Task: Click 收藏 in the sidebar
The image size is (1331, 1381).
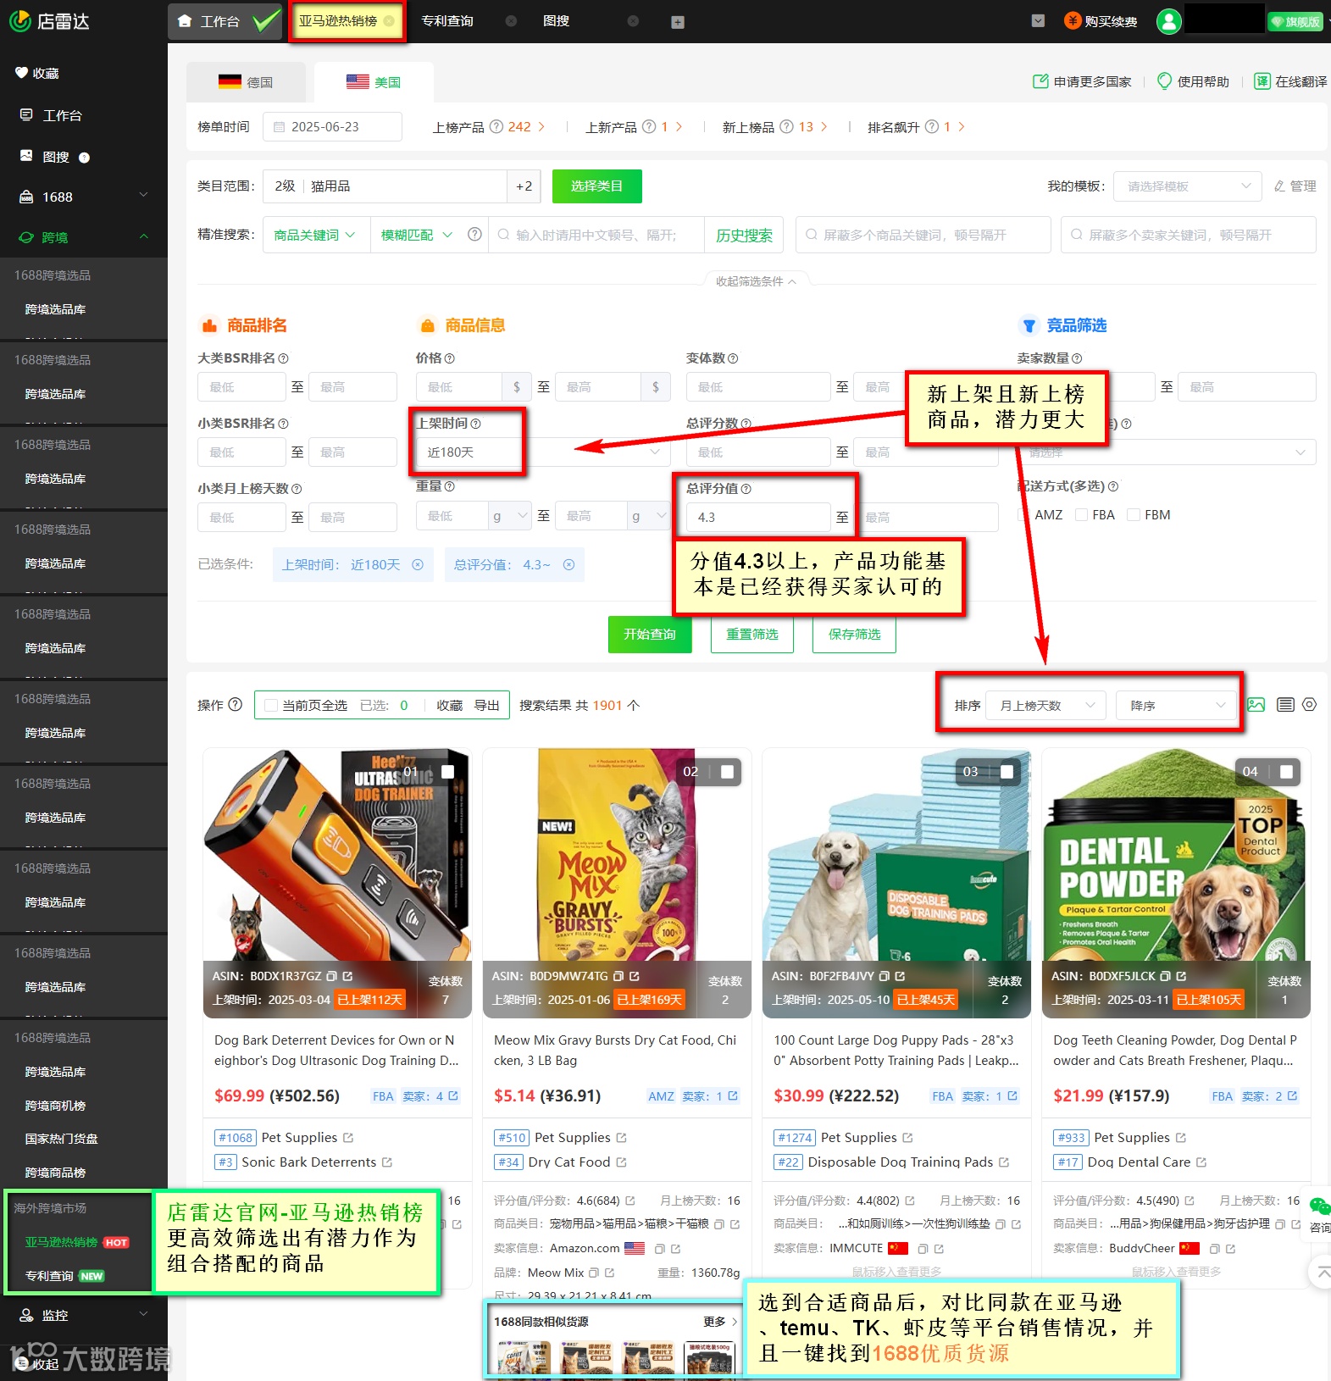Action: tap(37, 74)
